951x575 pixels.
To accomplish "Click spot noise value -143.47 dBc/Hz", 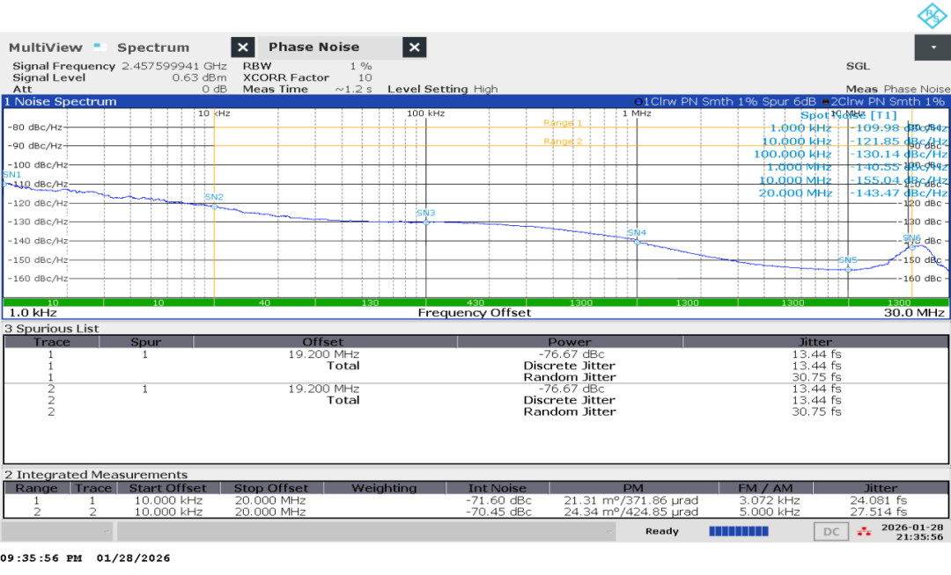I will 898,193.
